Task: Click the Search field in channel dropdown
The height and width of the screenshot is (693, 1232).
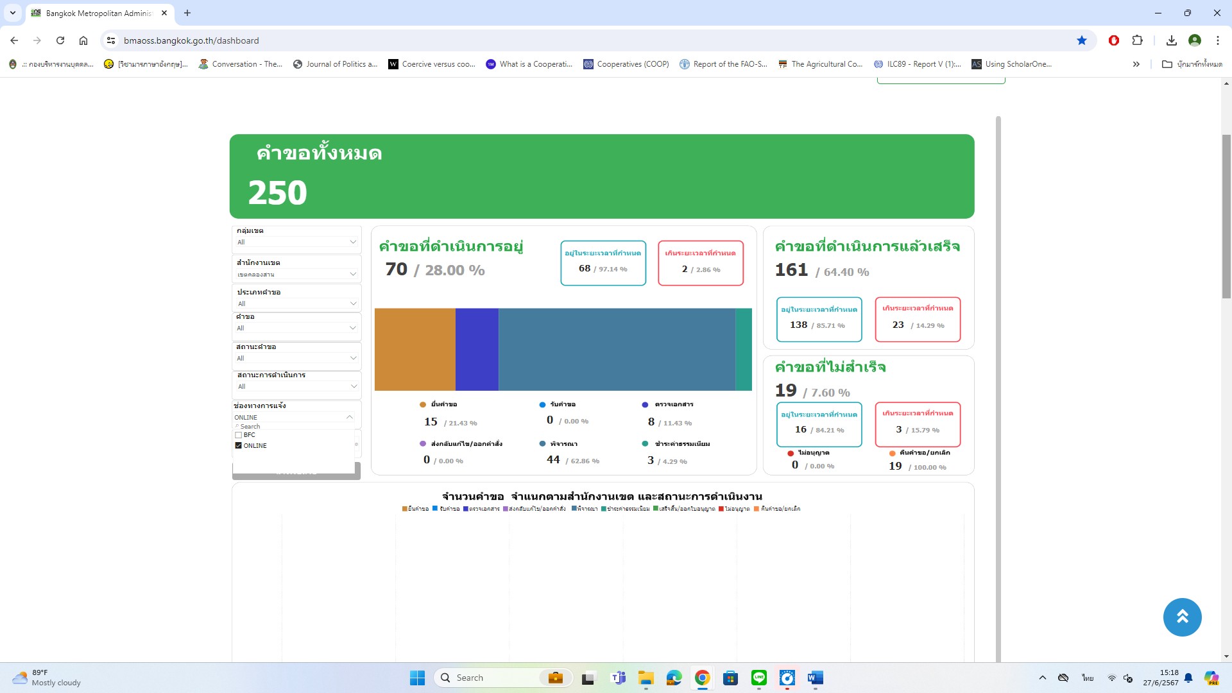Action: tap(292, 426)
